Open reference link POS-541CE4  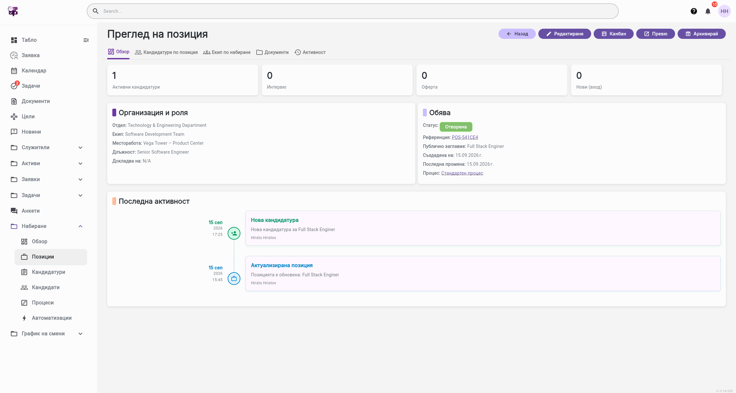[x=465, y=137]
